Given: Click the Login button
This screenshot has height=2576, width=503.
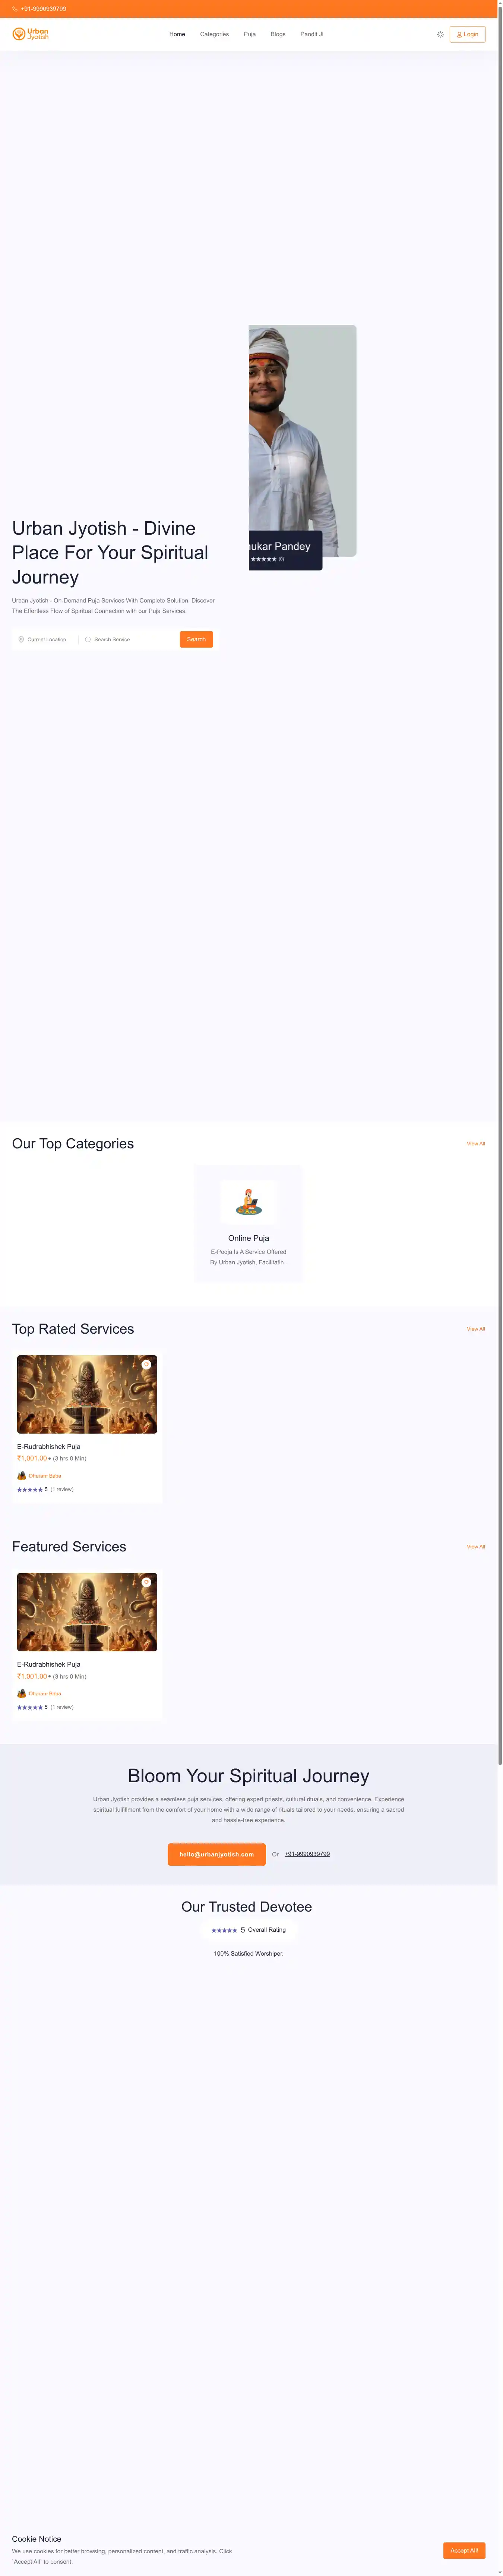Looking at the screenshot, I should click(467, 34).
